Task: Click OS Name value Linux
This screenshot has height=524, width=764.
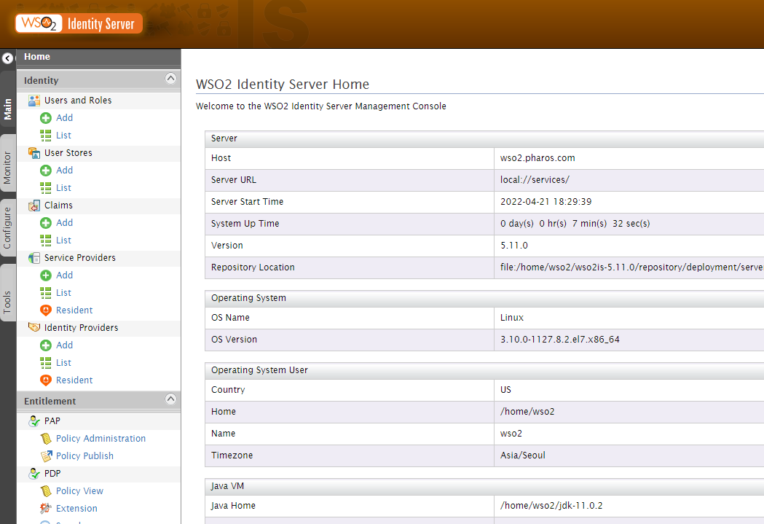Action: tap(511, 318)
